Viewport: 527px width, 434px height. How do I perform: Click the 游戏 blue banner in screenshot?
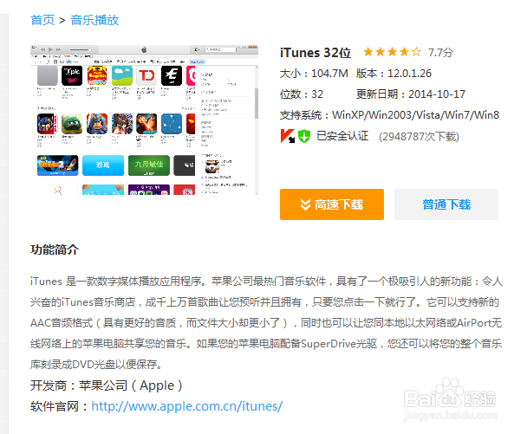[103, 165]
